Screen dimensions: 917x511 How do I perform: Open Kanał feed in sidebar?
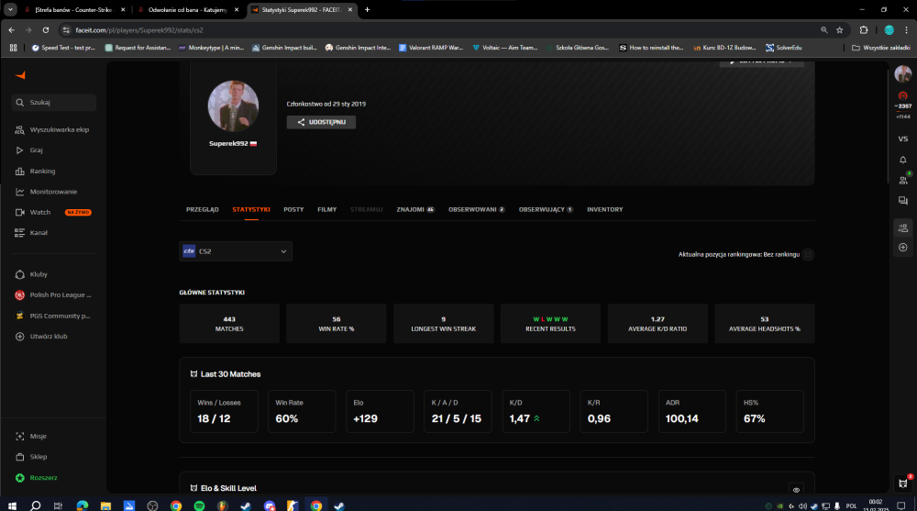[31, 232]
